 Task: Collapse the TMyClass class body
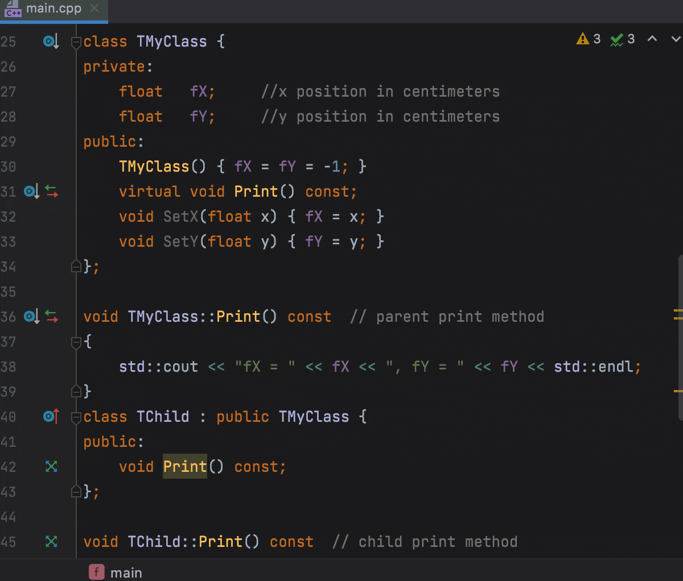[x=76, y=41]
